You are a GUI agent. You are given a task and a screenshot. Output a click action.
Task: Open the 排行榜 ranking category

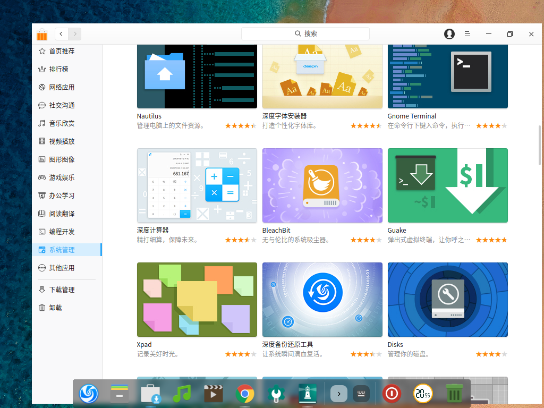tap(67, 69)
